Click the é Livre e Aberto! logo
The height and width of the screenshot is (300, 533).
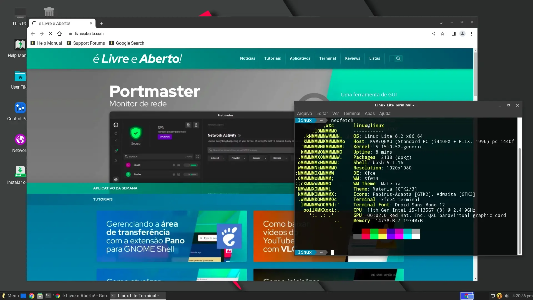137,59
